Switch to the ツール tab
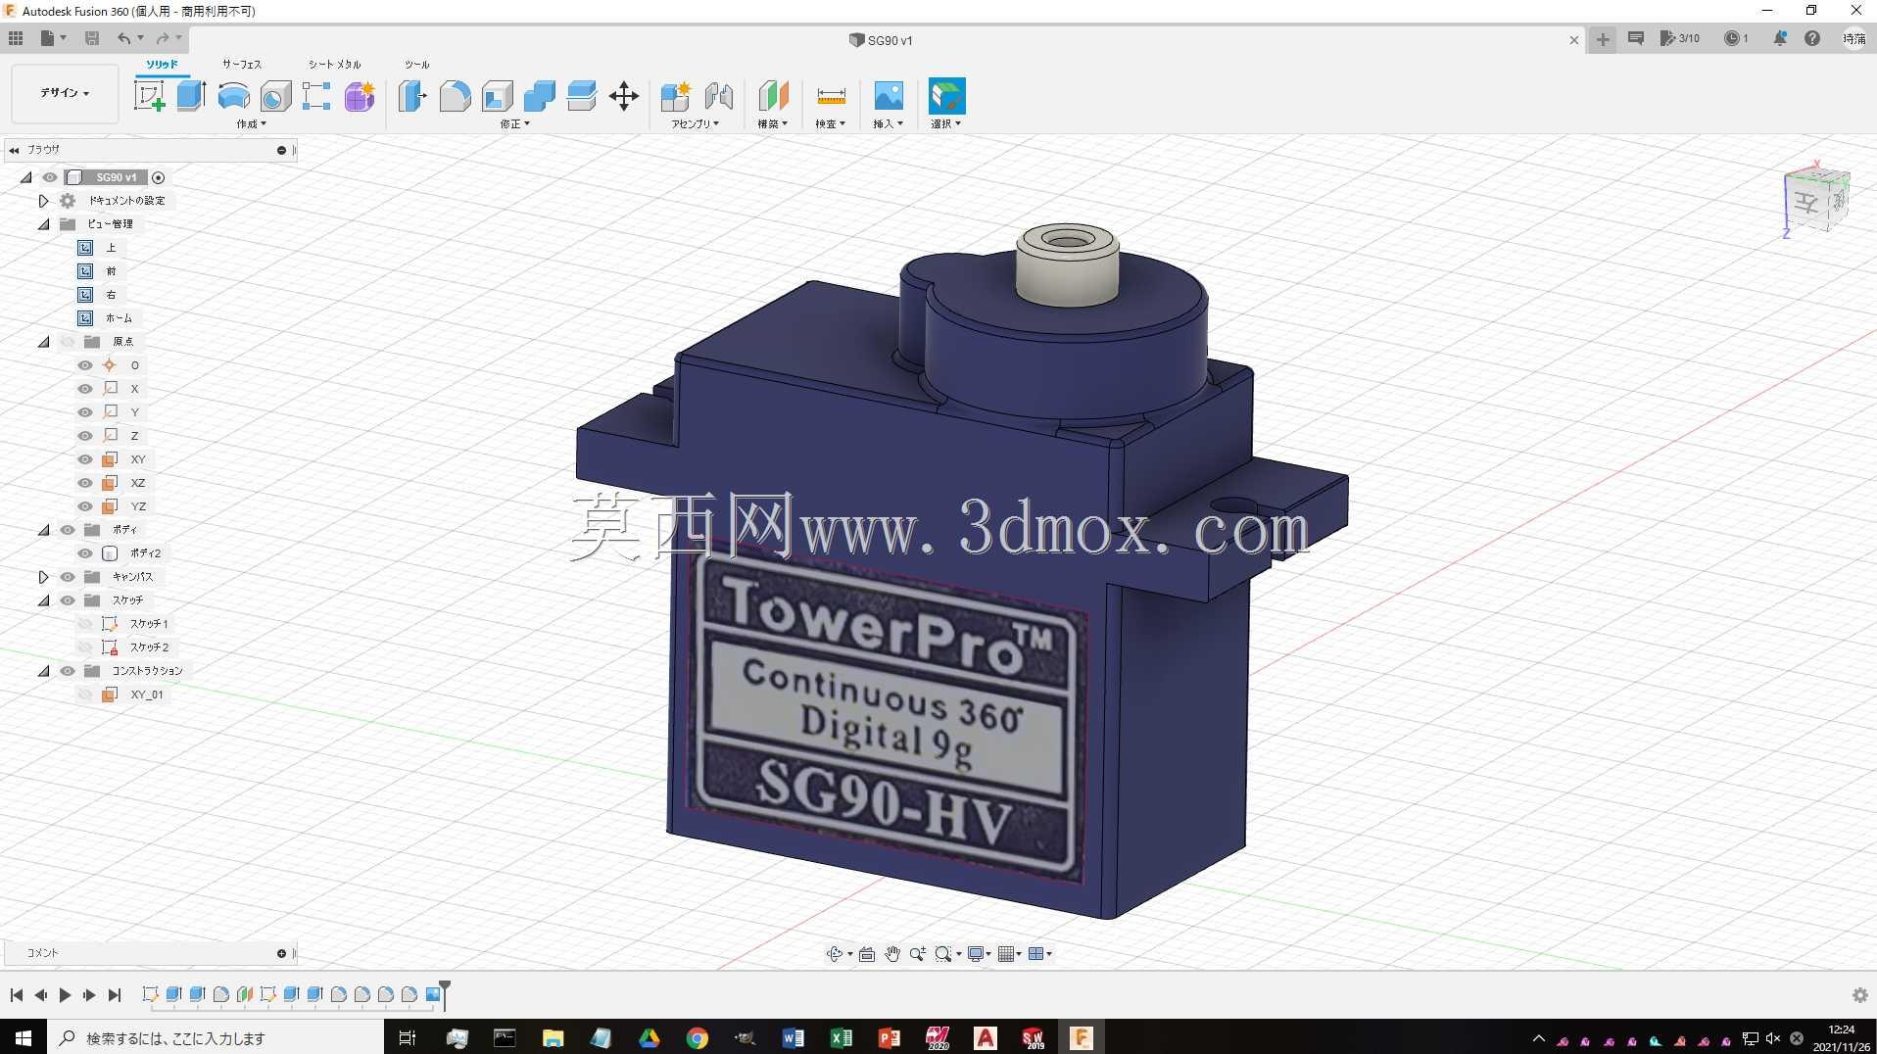This screenshot has width=1877, height=1054. coord(416,65)
